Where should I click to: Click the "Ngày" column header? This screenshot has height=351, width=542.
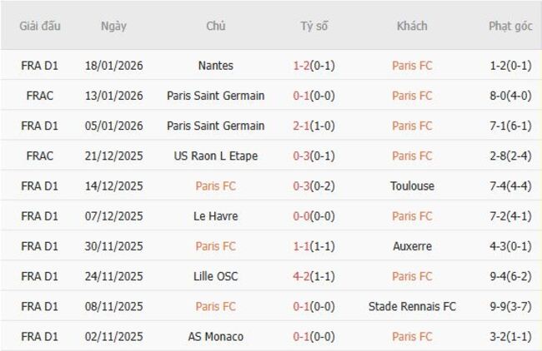tap(113, 26)
